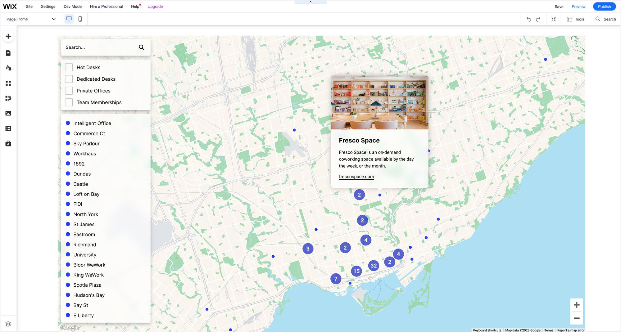Open the CMS content manager panel
This screenshot has width=621, height=332.
click(x=8, y=128)
